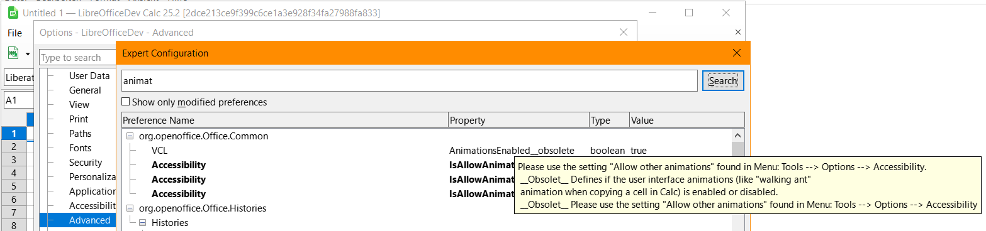Collapse the Histories sub-node

(x=142, y=223)
